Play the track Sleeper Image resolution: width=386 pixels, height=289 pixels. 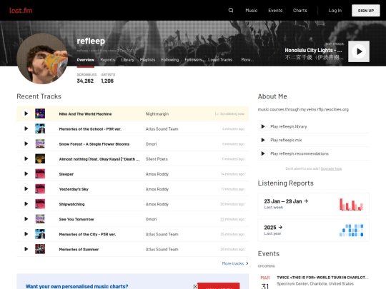26,173
